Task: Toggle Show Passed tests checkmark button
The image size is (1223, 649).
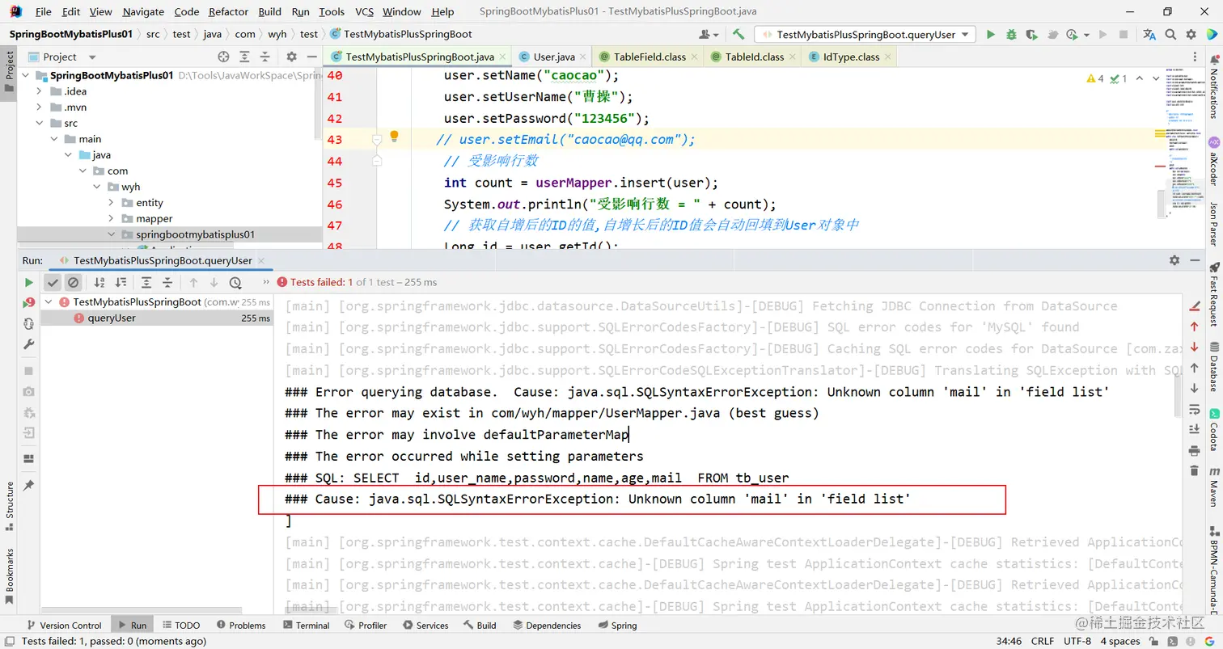Action: 53,282
